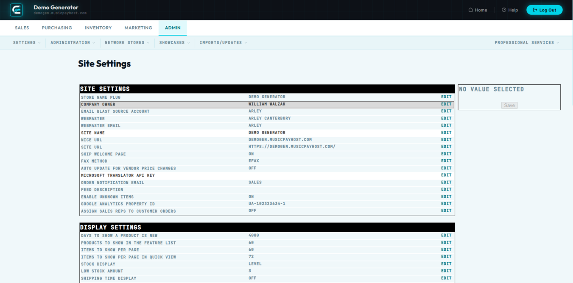Viewport: 573px width, 283px height.
Task: Click the Site Name row label
Action: click(x=93, y=133)
